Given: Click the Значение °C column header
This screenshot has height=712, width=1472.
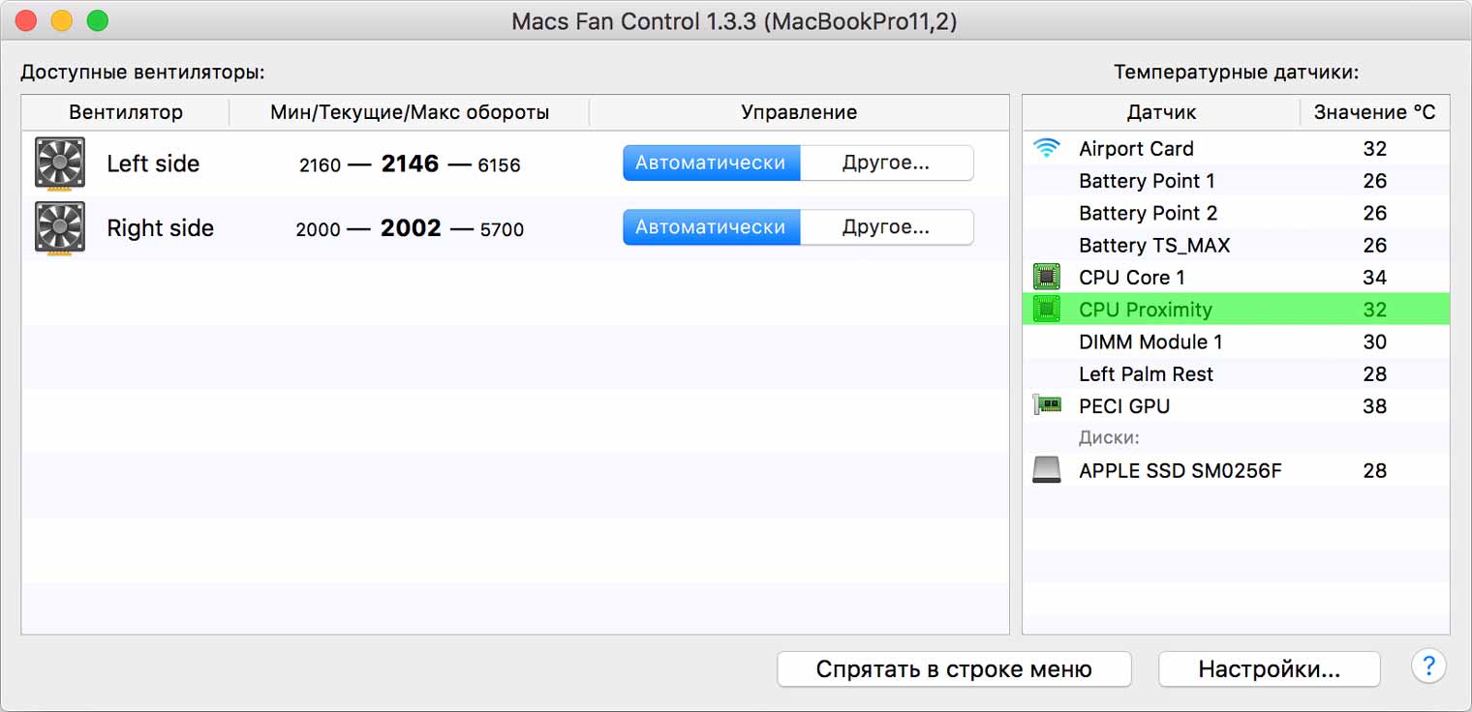Looking at the screenshot, I should pos(1374,112).
